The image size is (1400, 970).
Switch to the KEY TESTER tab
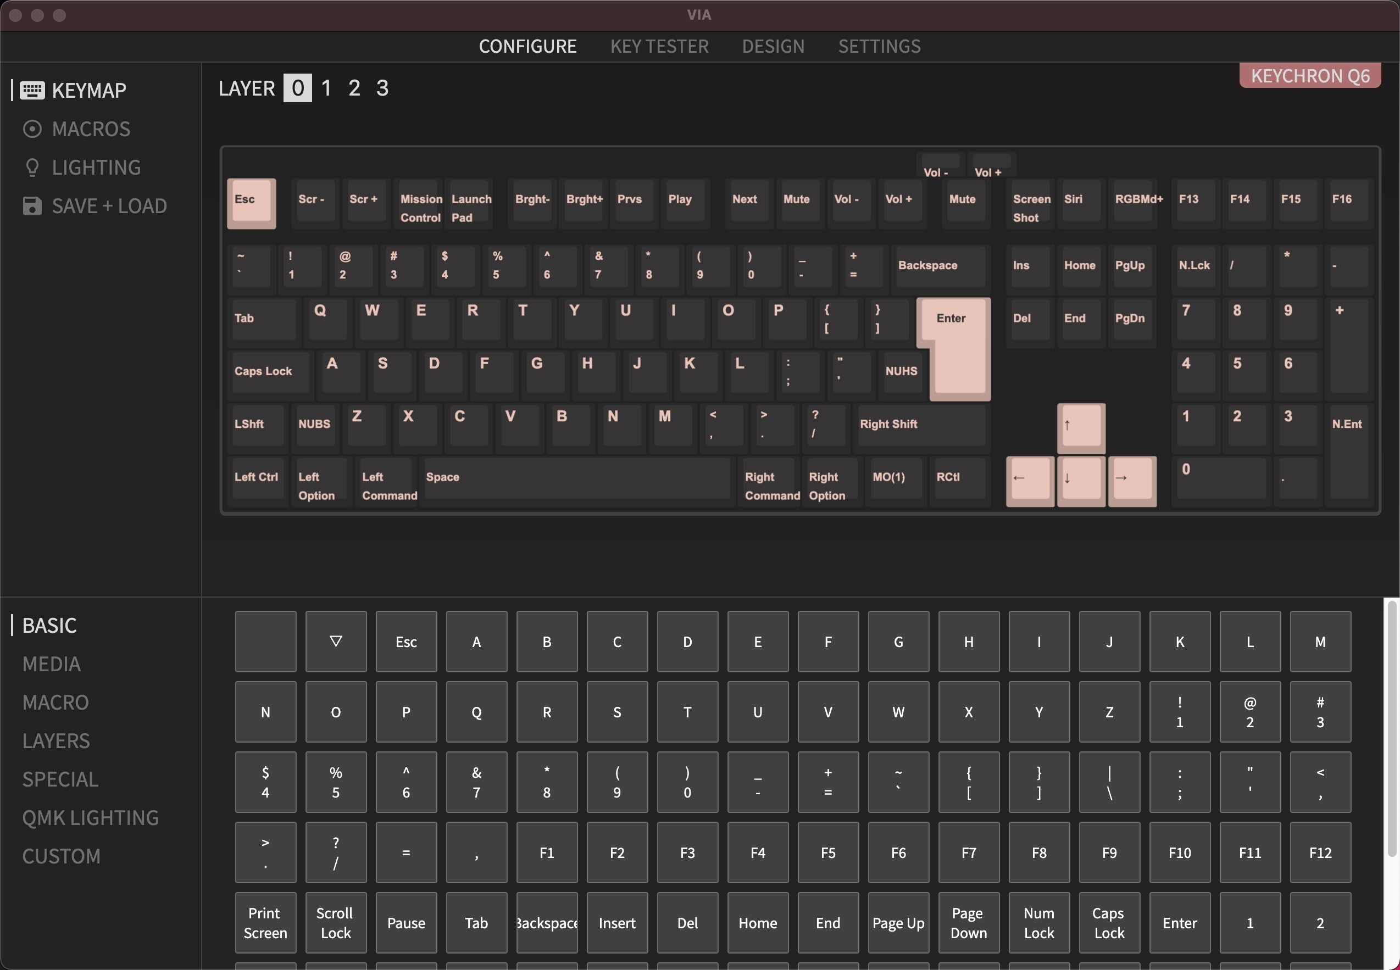tap(658, 46)
